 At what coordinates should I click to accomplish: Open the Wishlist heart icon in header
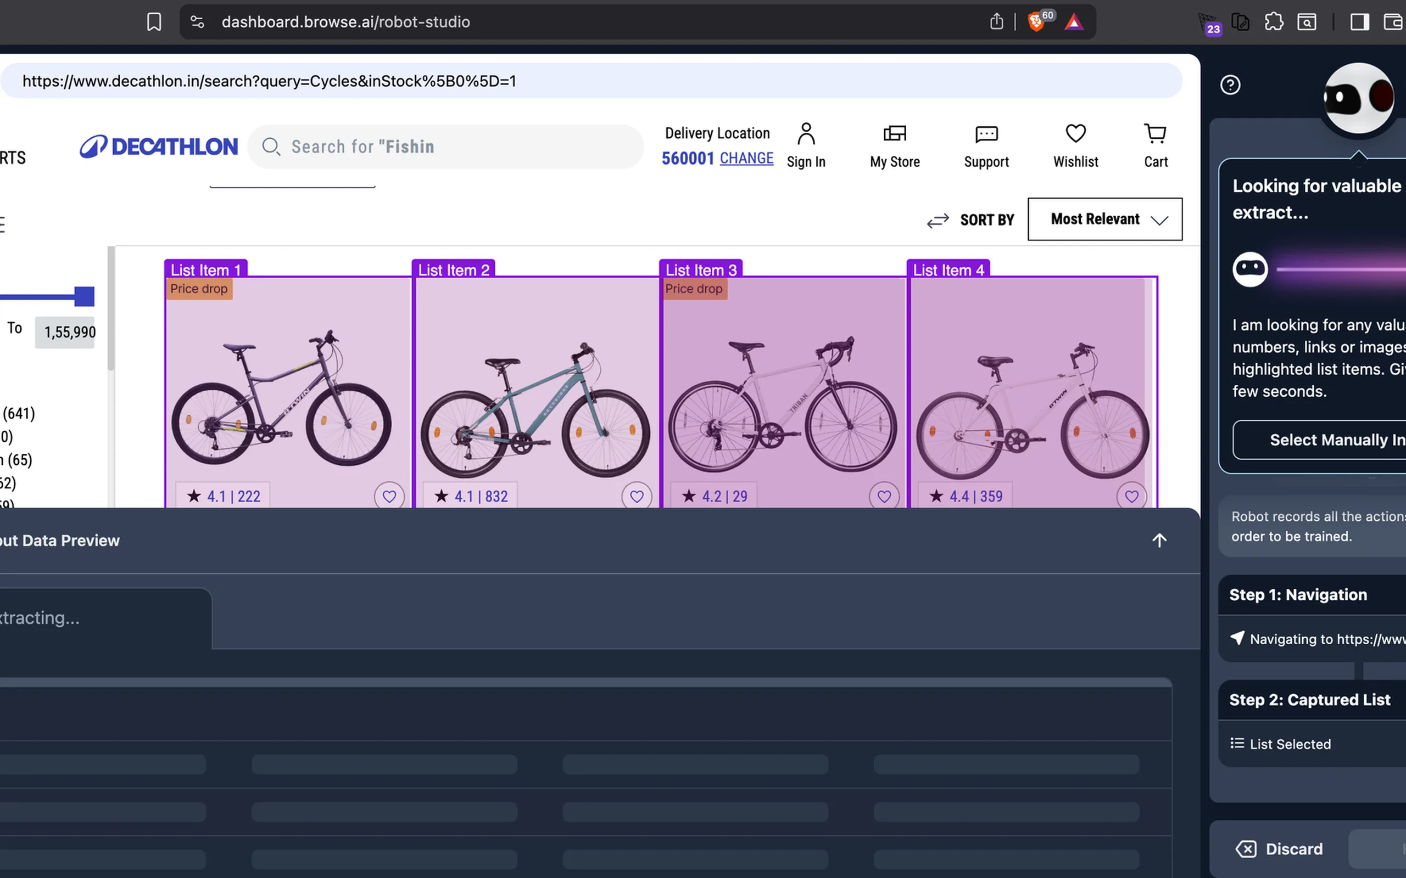[1075, 133]
